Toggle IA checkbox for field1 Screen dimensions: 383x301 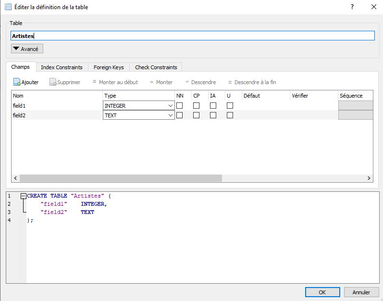213,106
